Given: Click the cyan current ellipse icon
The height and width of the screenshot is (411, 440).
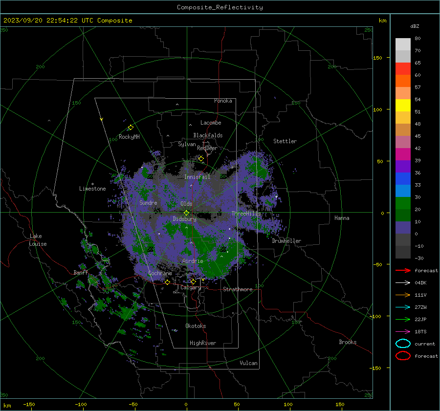Looking at the screenshot, I should [403, 344].
